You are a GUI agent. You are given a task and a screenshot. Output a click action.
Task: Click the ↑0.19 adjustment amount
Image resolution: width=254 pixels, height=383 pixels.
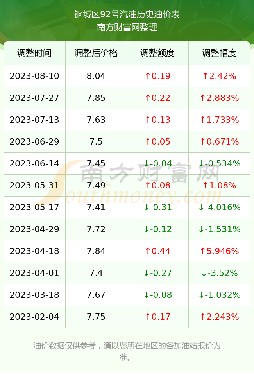coord(157,76)
